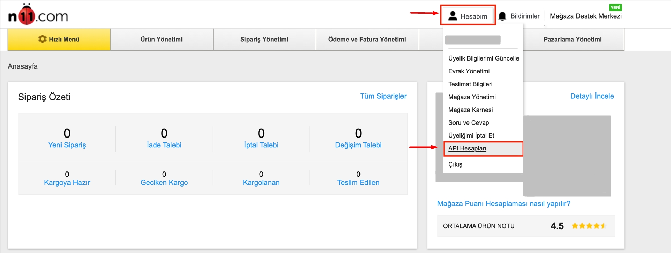
Task: Click the Tüm Siparişler link
Action: [x=383, y=96]
